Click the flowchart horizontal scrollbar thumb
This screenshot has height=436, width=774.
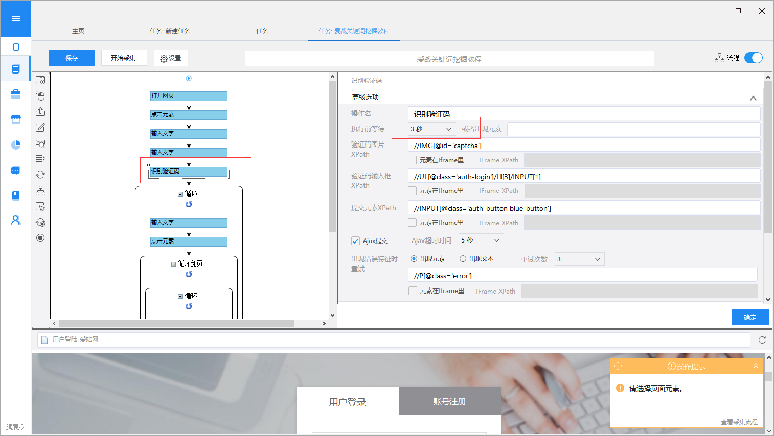(176, 324)
